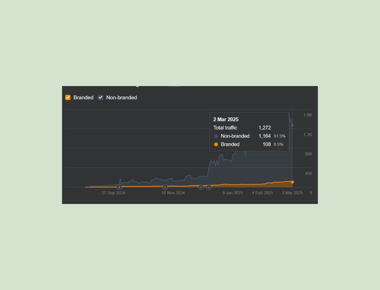Click the Branded value 108 in tooltip
Image resolution: width=380 pixels, height=290 pixels.
tap(267, 144)
